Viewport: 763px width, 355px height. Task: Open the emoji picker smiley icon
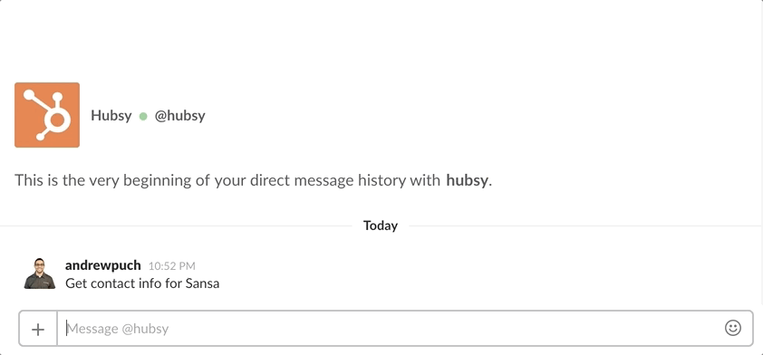(733, 328)
